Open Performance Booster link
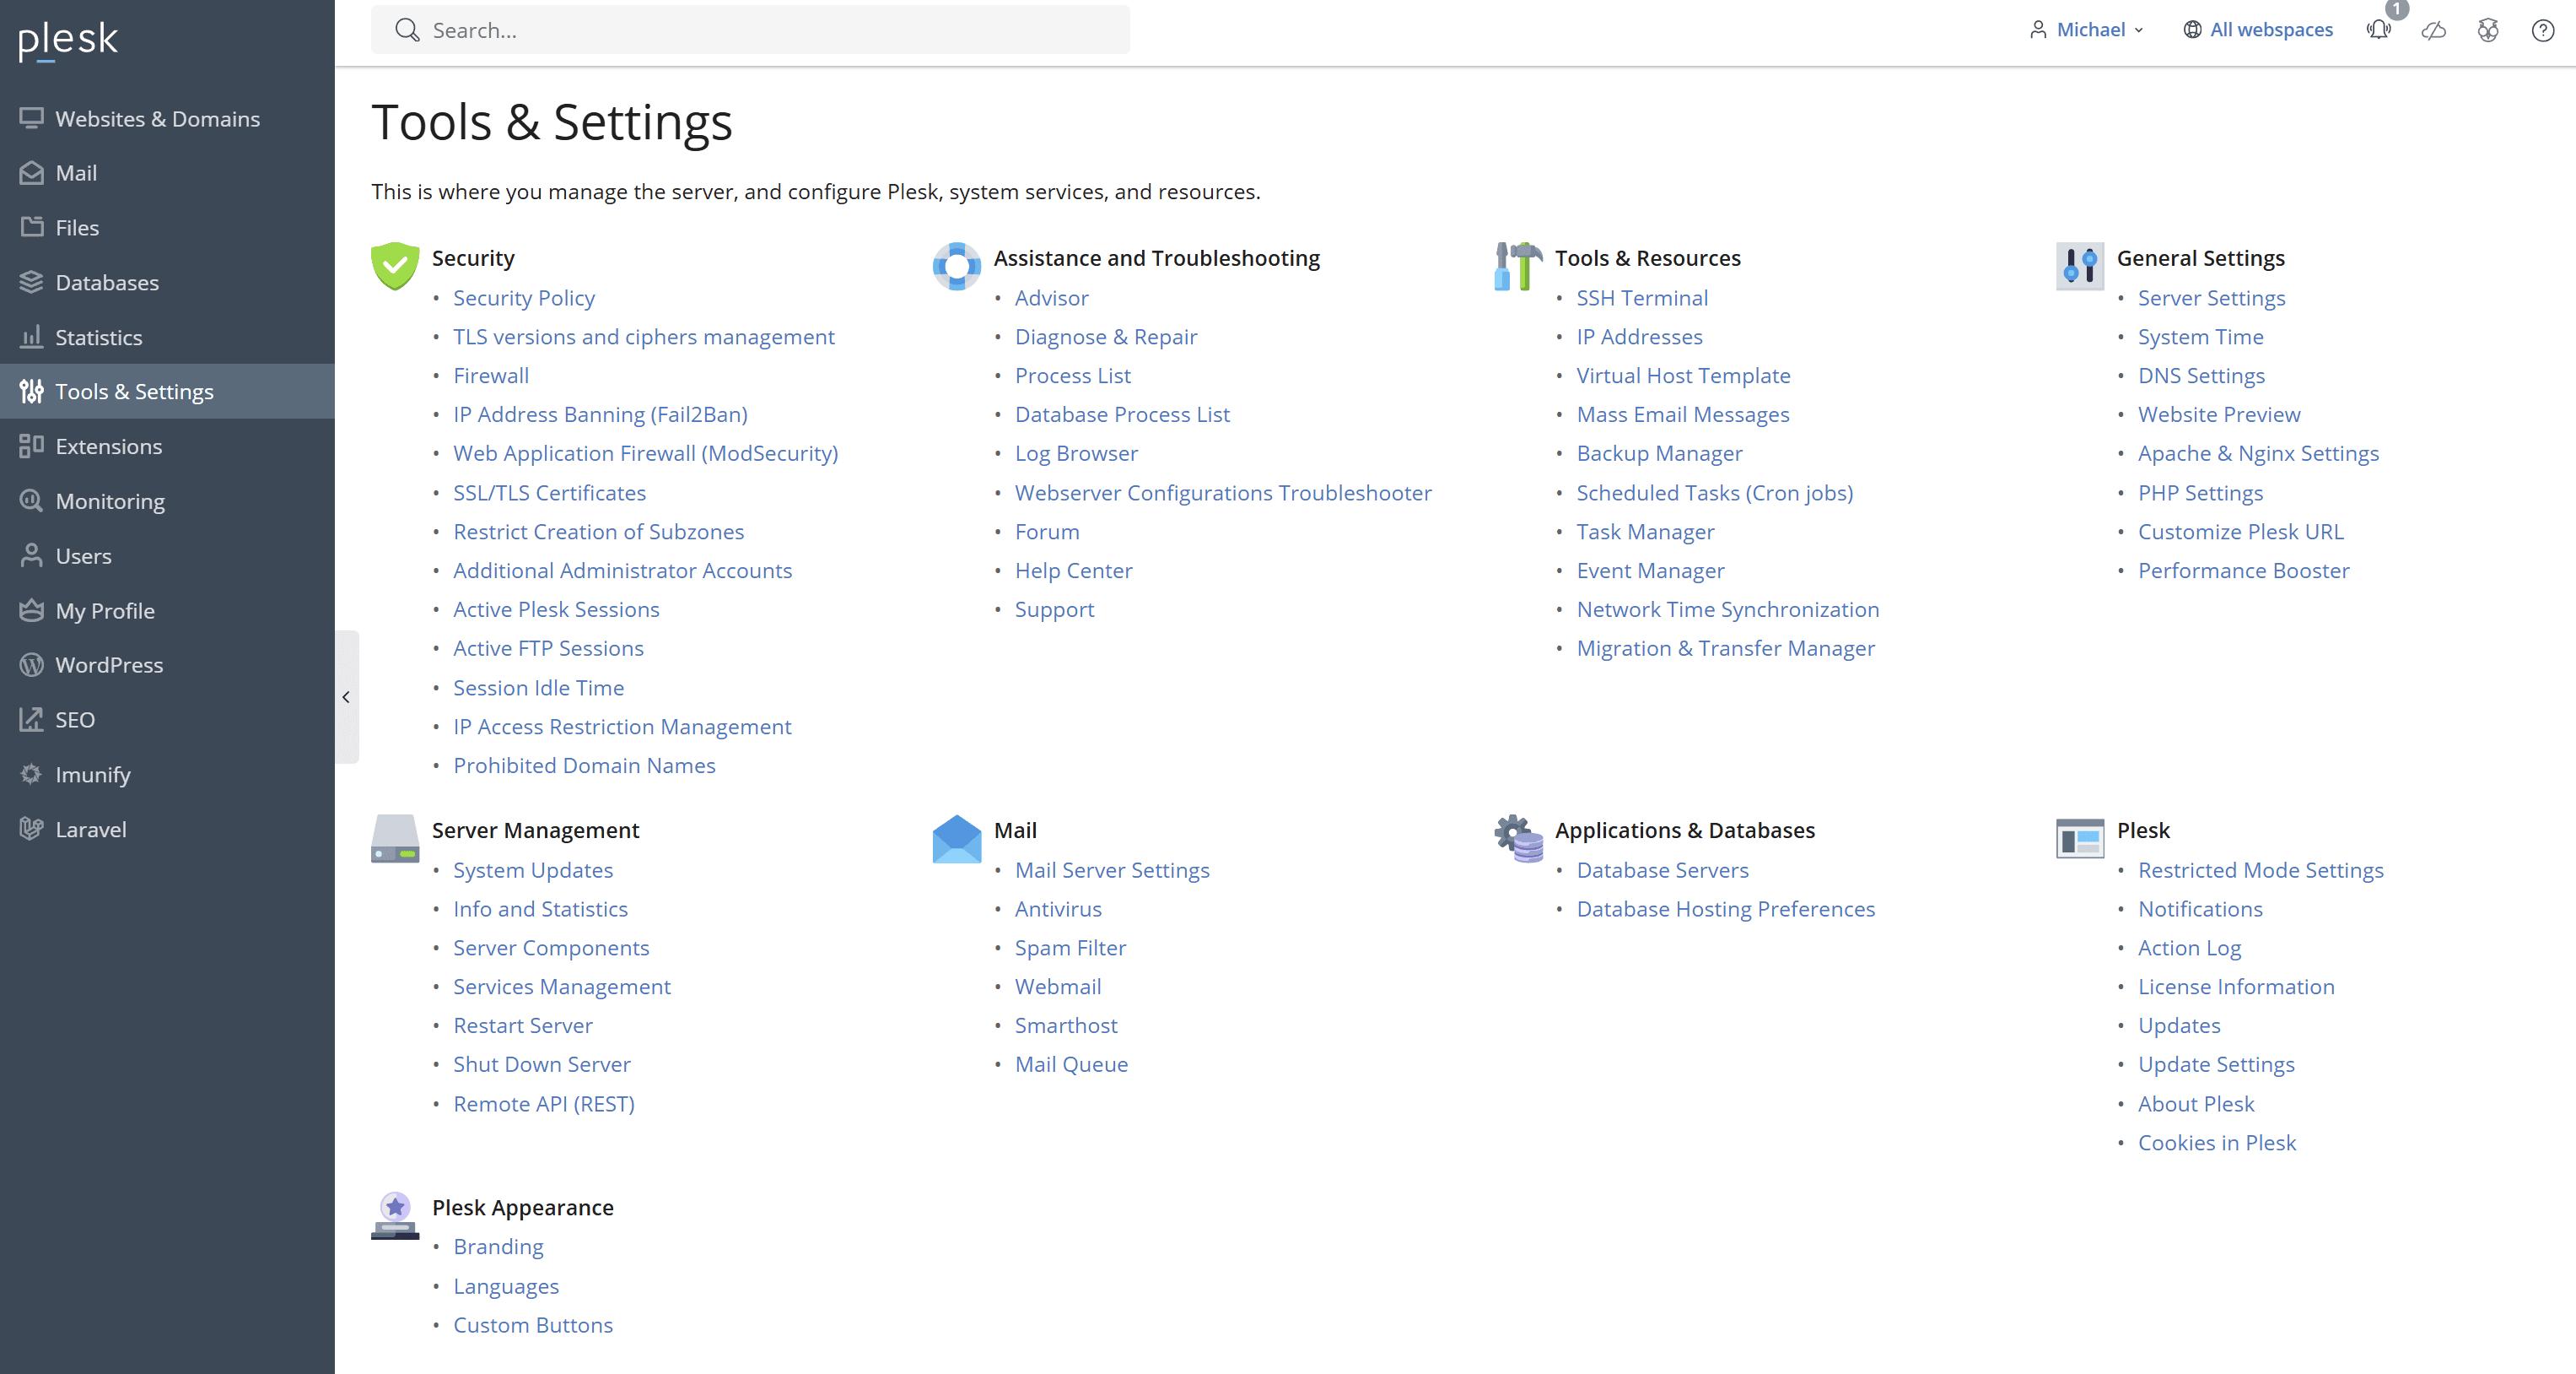2576x1374 pixels. pos(2243,571)
